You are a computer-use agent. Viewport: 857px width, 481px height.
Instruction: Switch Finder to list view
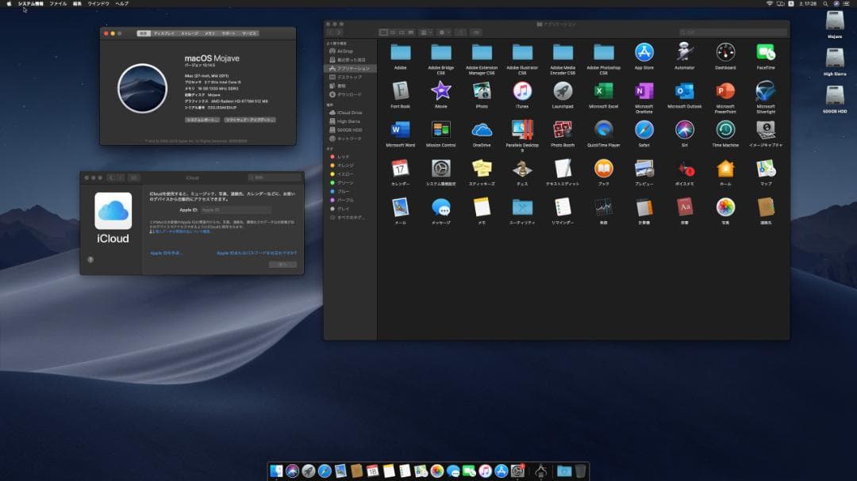(392, 32)
